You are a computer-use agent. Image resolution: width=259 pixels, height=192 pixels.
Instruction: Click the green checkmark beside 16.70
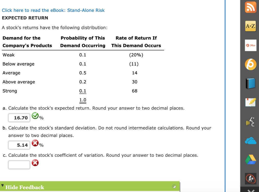click(35, 116)
